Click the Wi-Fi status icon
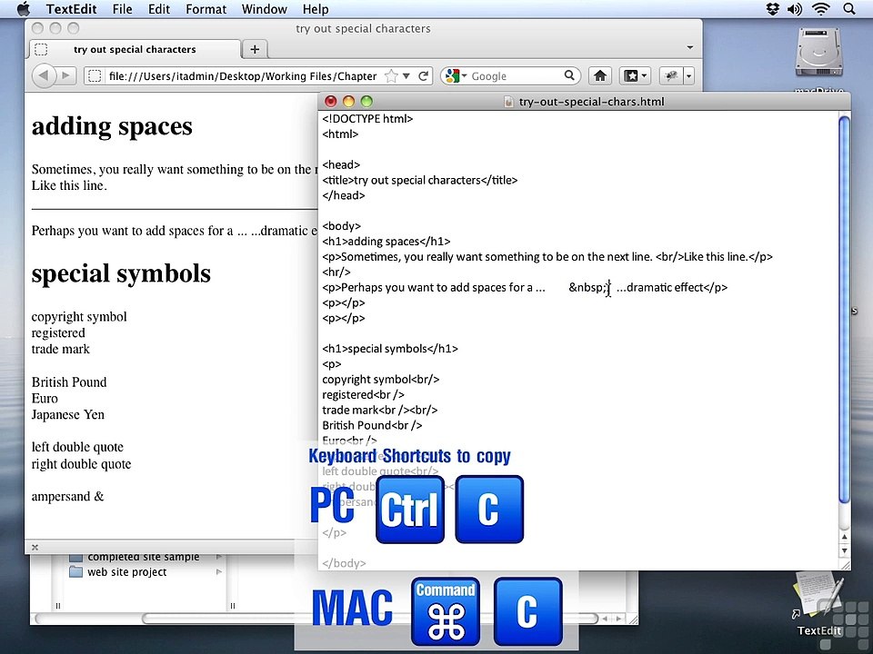 (x=820, y=9)
